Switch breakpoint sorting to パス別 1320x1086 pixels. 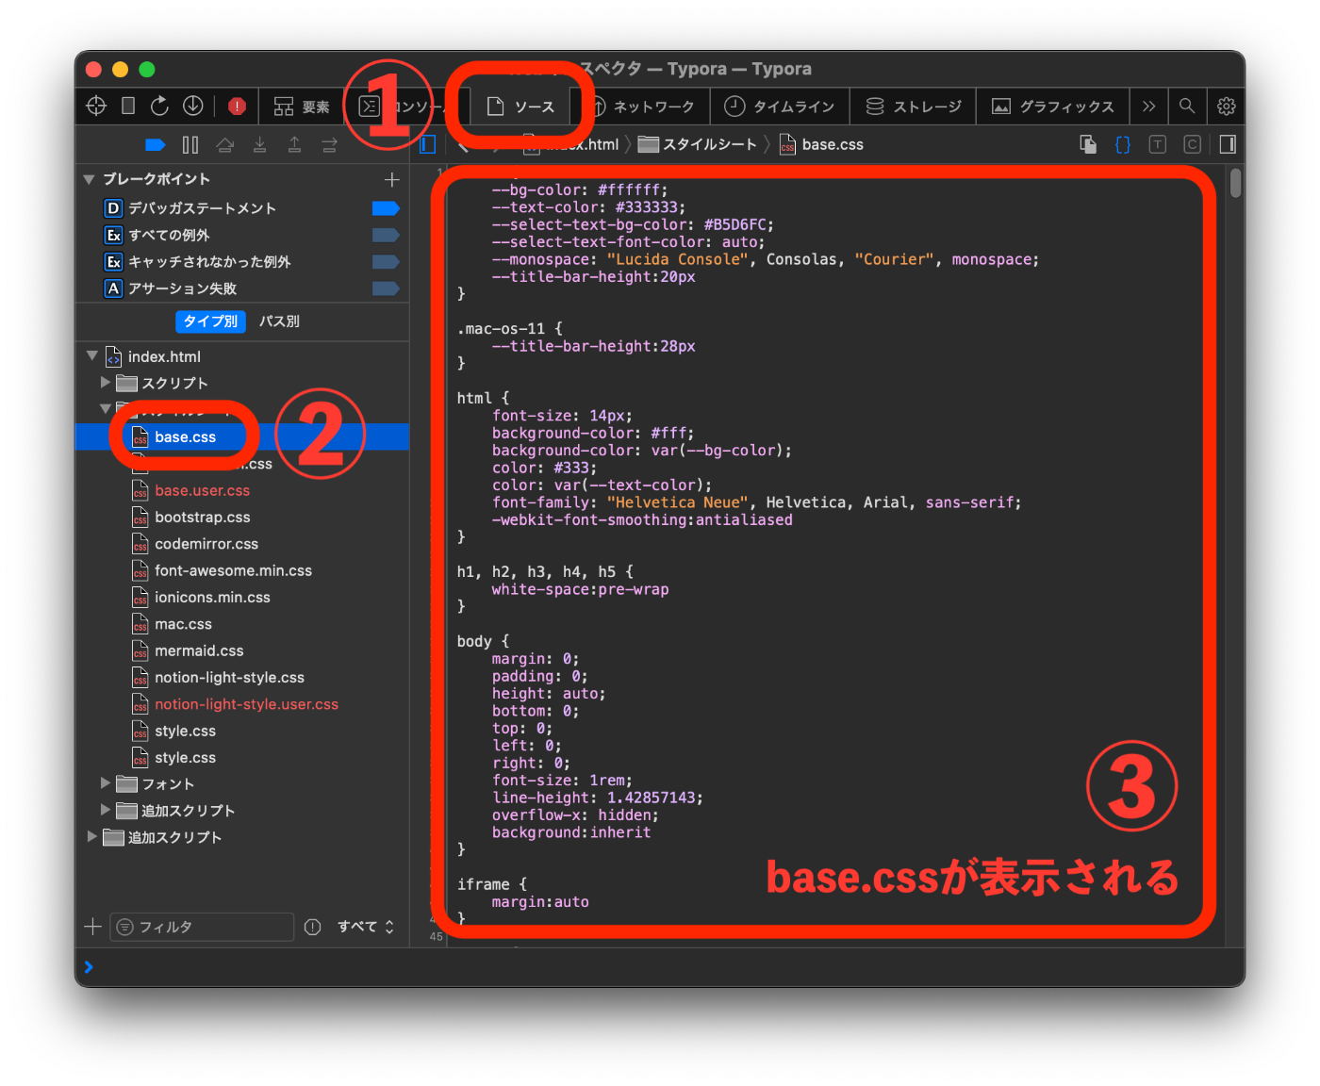(280, 321)
